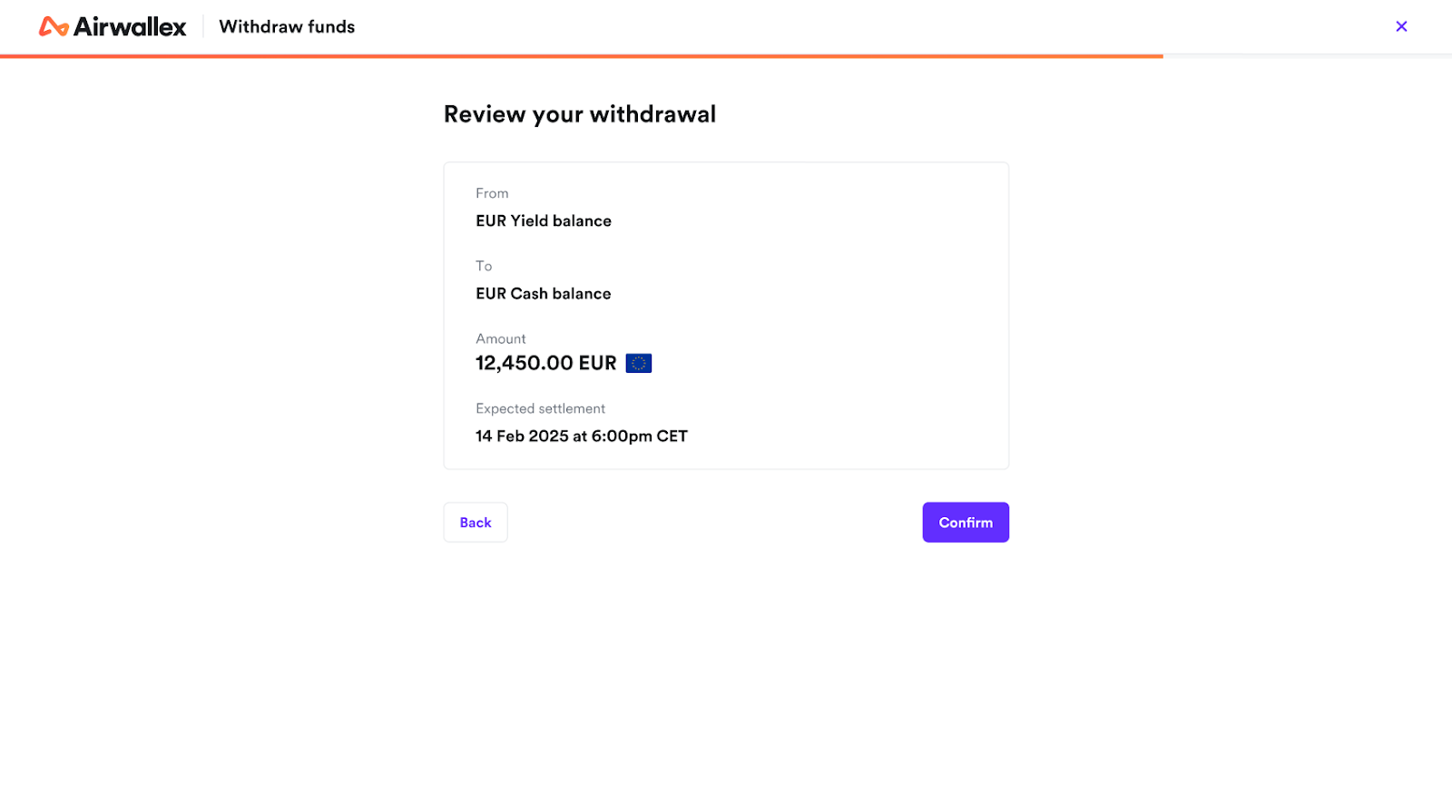
Task: Click the Airwallex wordmark text
Action: coord(130,27)
